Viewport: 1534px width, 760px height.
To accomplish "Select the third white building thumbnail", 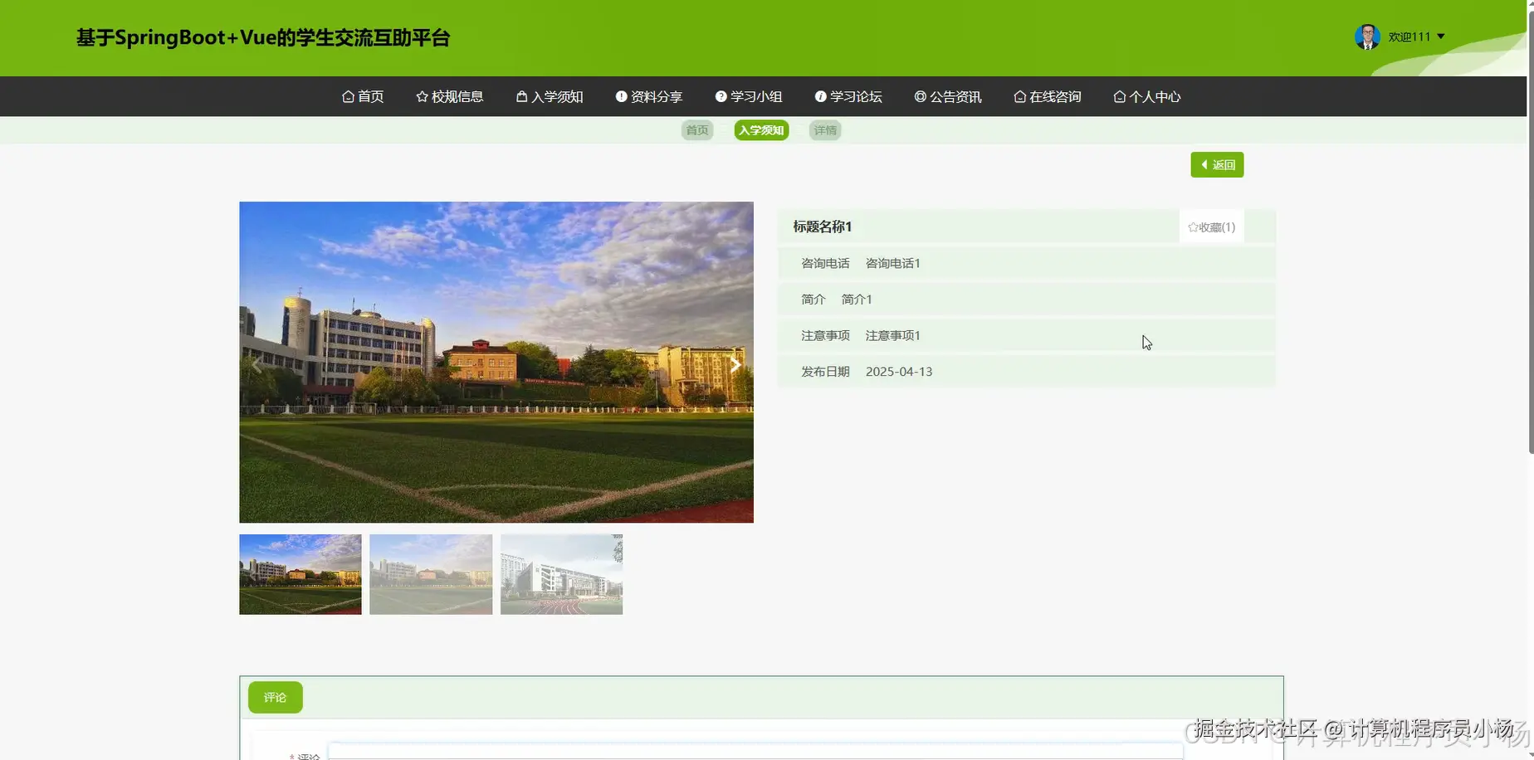I will point(561,574).
